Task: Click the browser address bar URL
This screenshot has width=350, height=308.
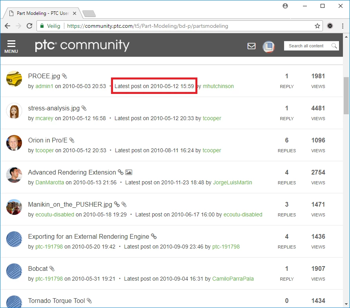Action: 147,26
